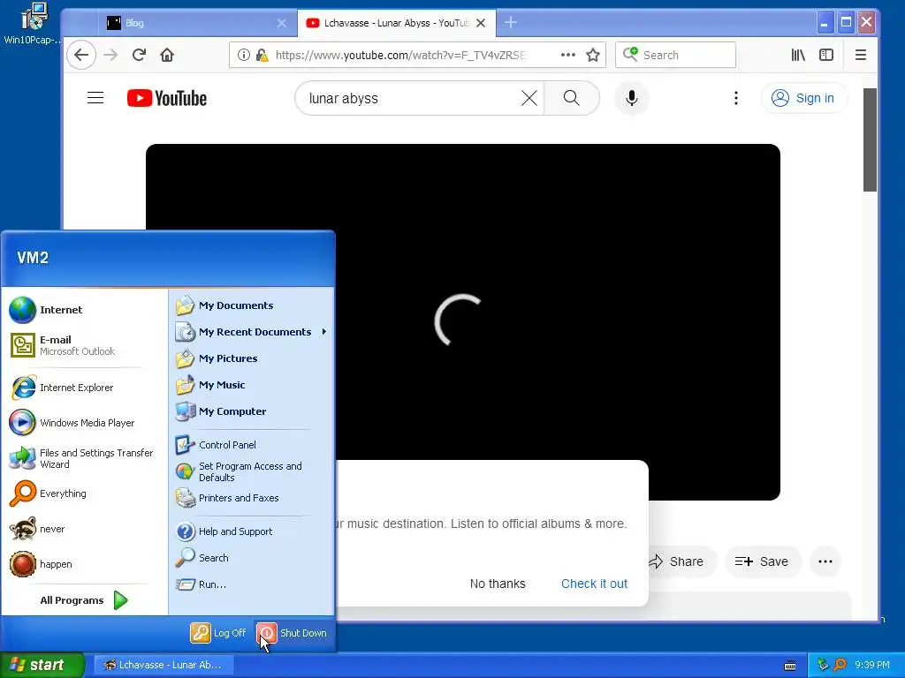The image size is (905, 678).
Task: Click the system tray clock 9:39 PM
Action: click(x=872, y=665)
